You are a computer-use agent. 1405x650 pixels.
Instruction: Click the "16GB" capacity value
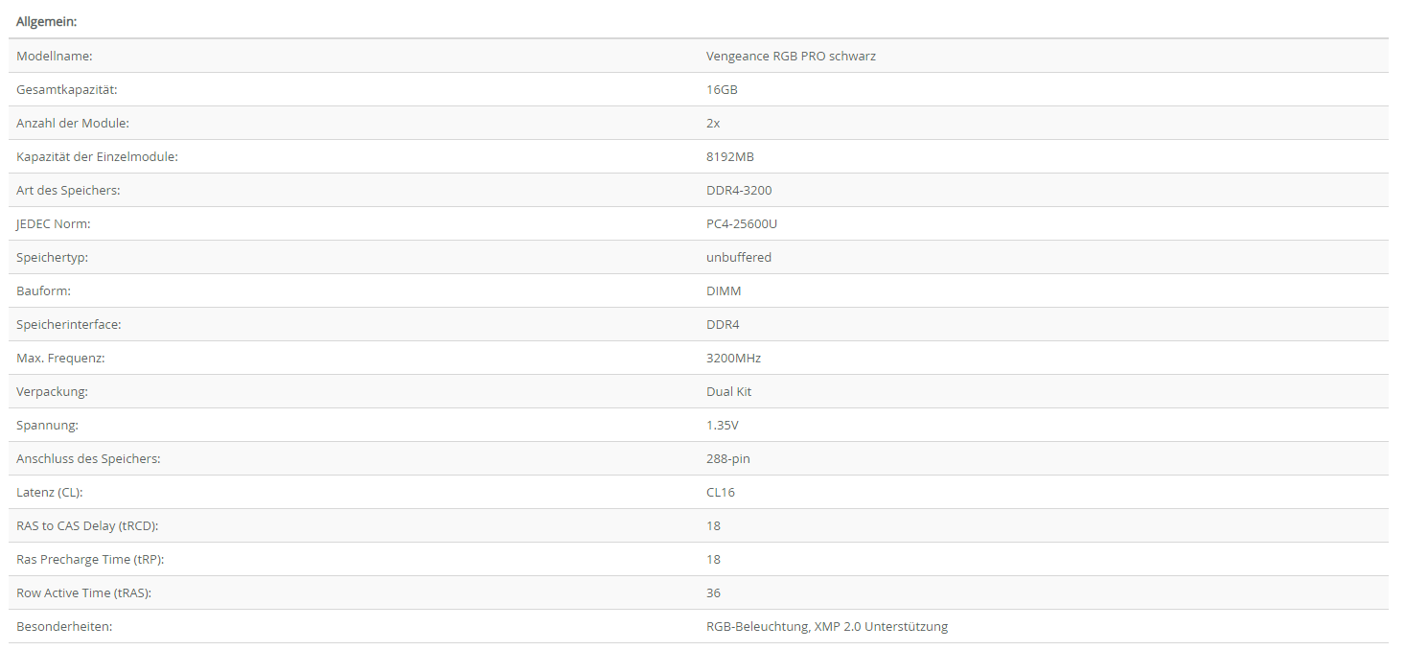pyautogui.click(x=722, y=90)
